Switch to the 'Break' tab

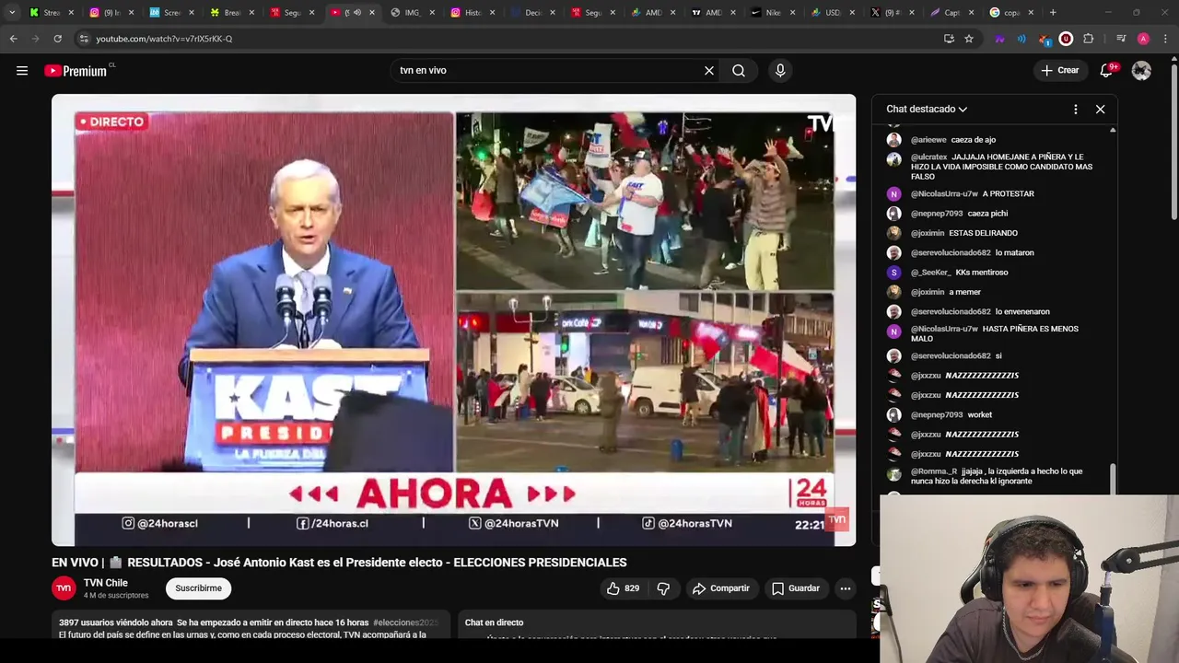pyautogui.click(x=232, y=13)
